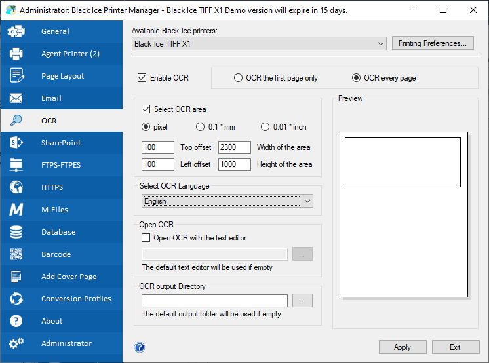Toggle the Select OCR area checkbox
This screenshot has height=363, width=489.
click(x=146, y=109)
